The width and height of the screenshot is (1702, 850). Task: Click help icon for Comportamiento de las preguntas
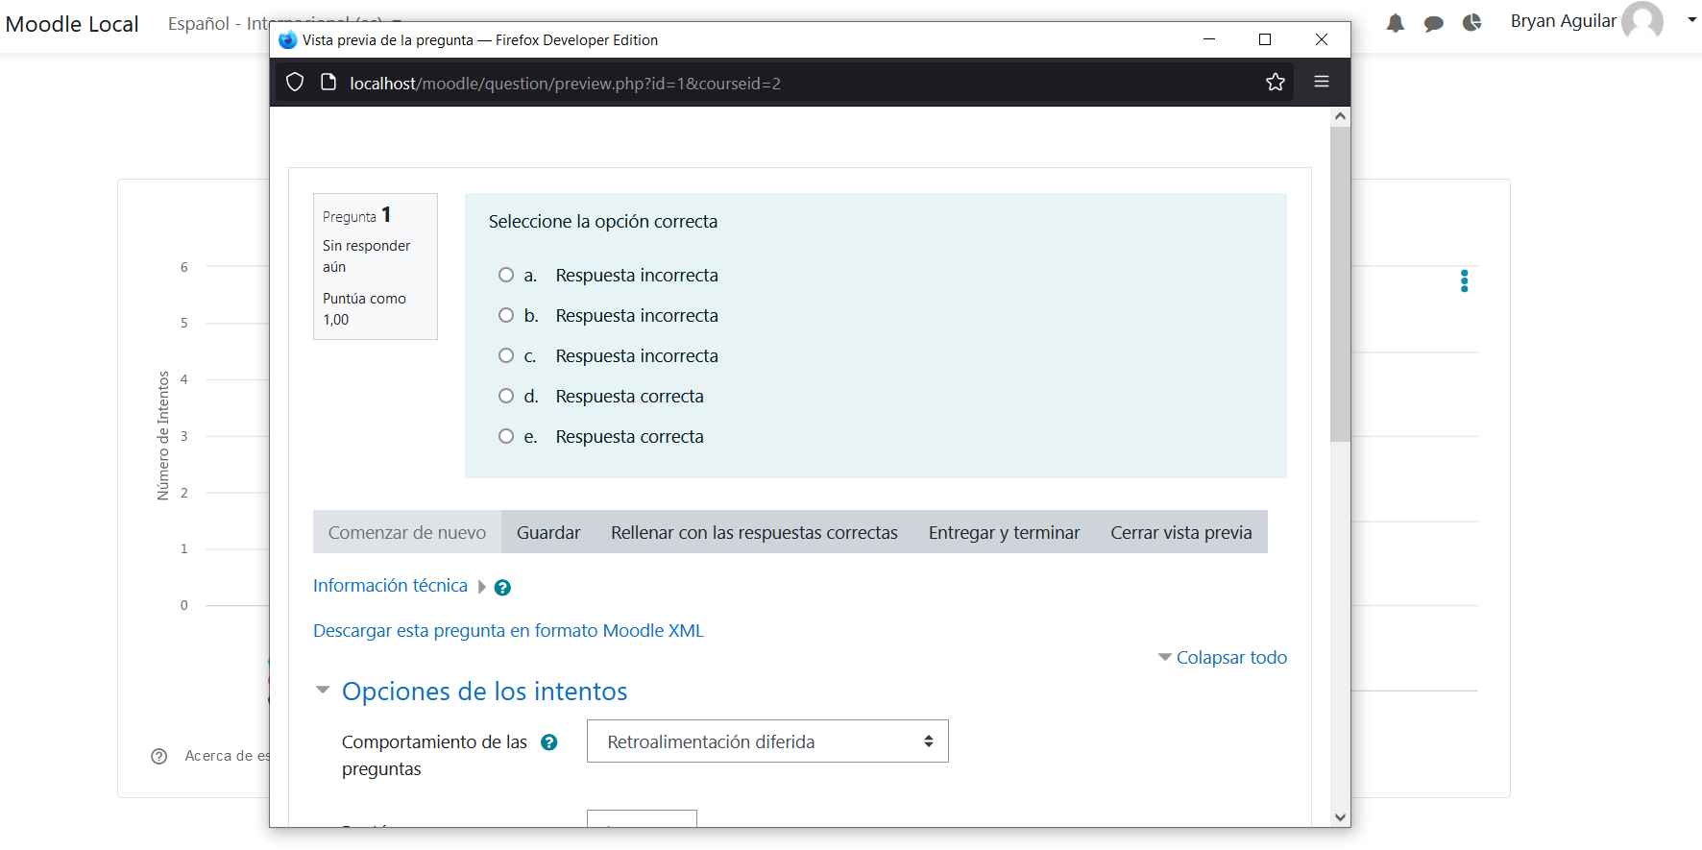(549, 742)
